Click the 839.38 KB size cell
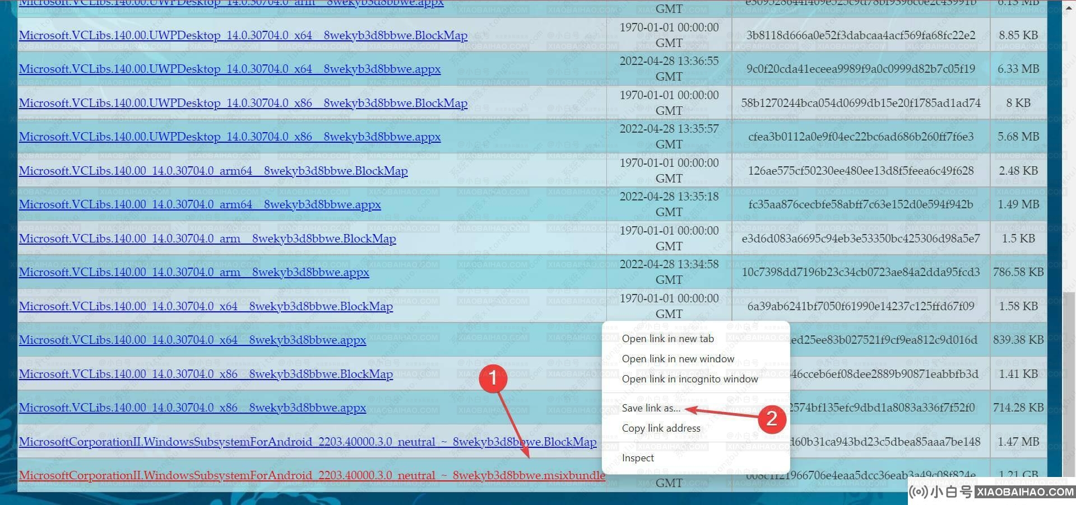Viewport: 1076px width, 505px height. point(1018,340)
